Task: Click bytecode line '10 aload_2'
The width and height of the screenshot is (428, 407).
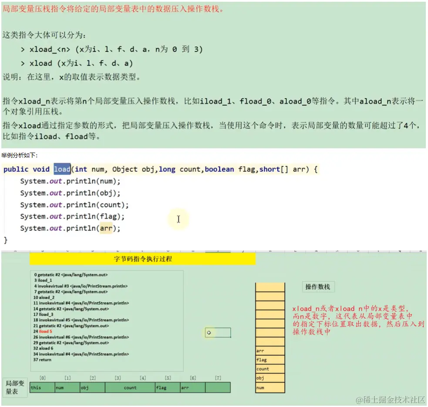Action: [x=44, y=297]
